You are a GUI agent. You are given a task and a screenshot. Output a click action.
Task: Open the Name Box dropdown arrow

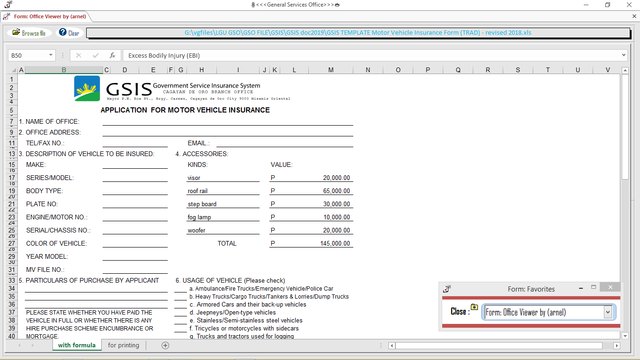[51, 55]
